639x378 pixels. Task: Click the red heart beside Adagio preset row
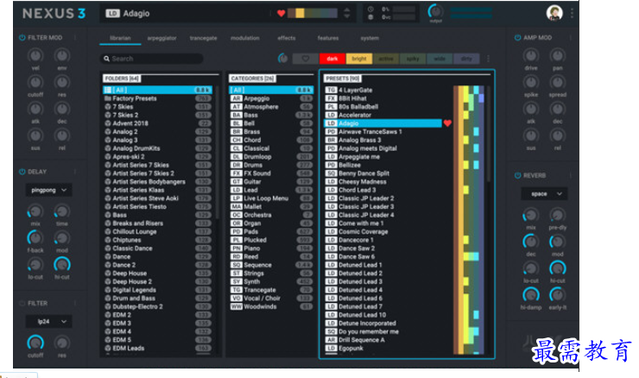[447, 123]
